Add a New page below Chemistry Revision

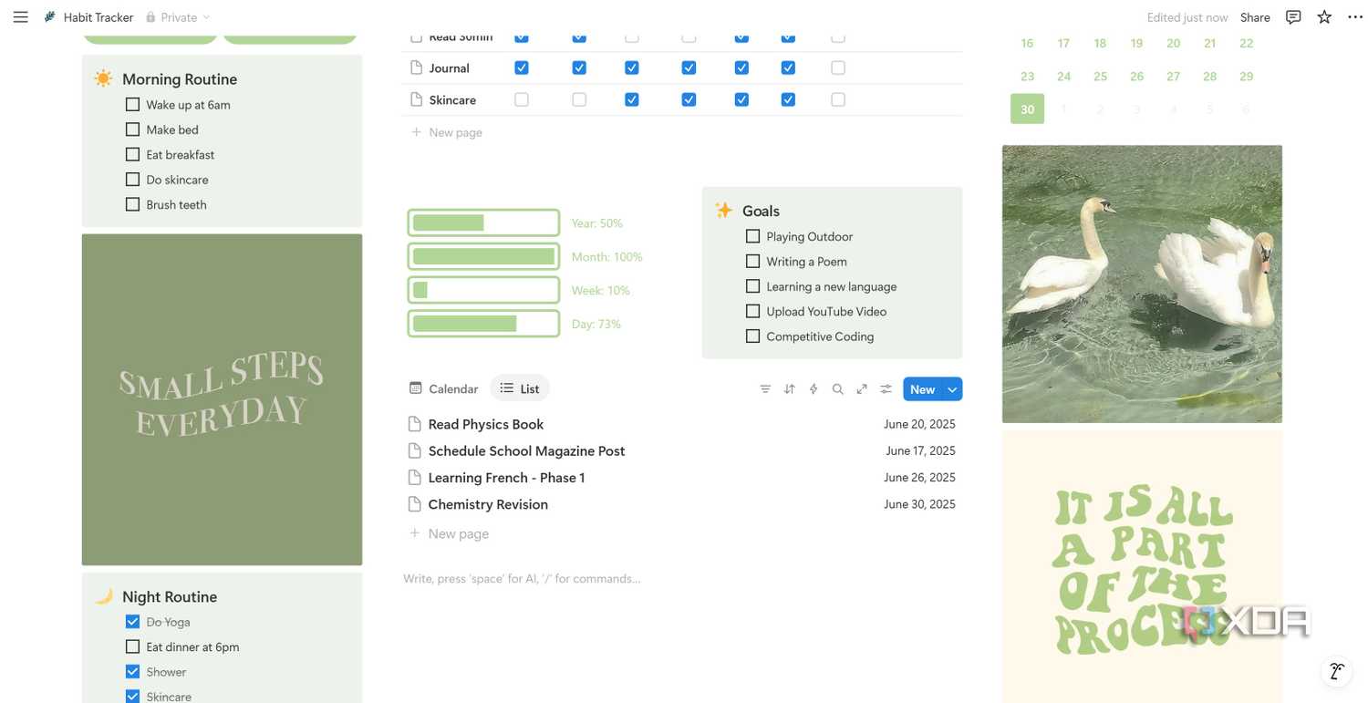[450, 533]
